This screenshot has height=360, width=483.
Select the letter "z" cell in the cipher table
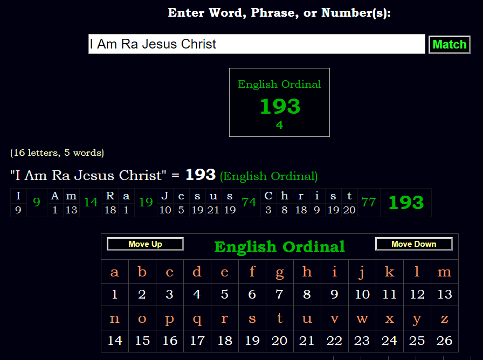click(444, 318)
